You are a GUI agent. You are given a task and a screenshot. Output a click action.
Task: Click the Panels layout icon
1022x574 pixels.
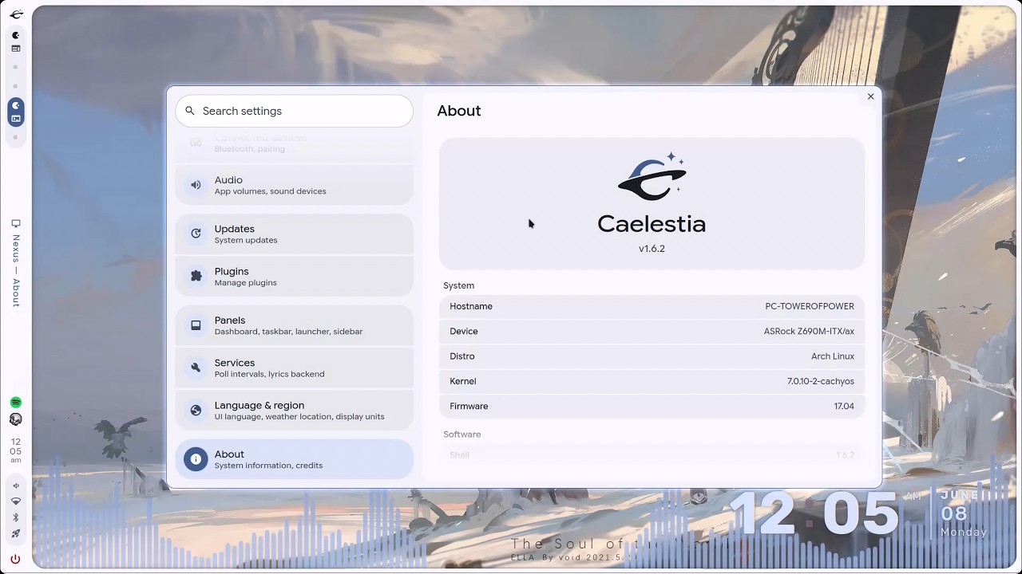196,325
